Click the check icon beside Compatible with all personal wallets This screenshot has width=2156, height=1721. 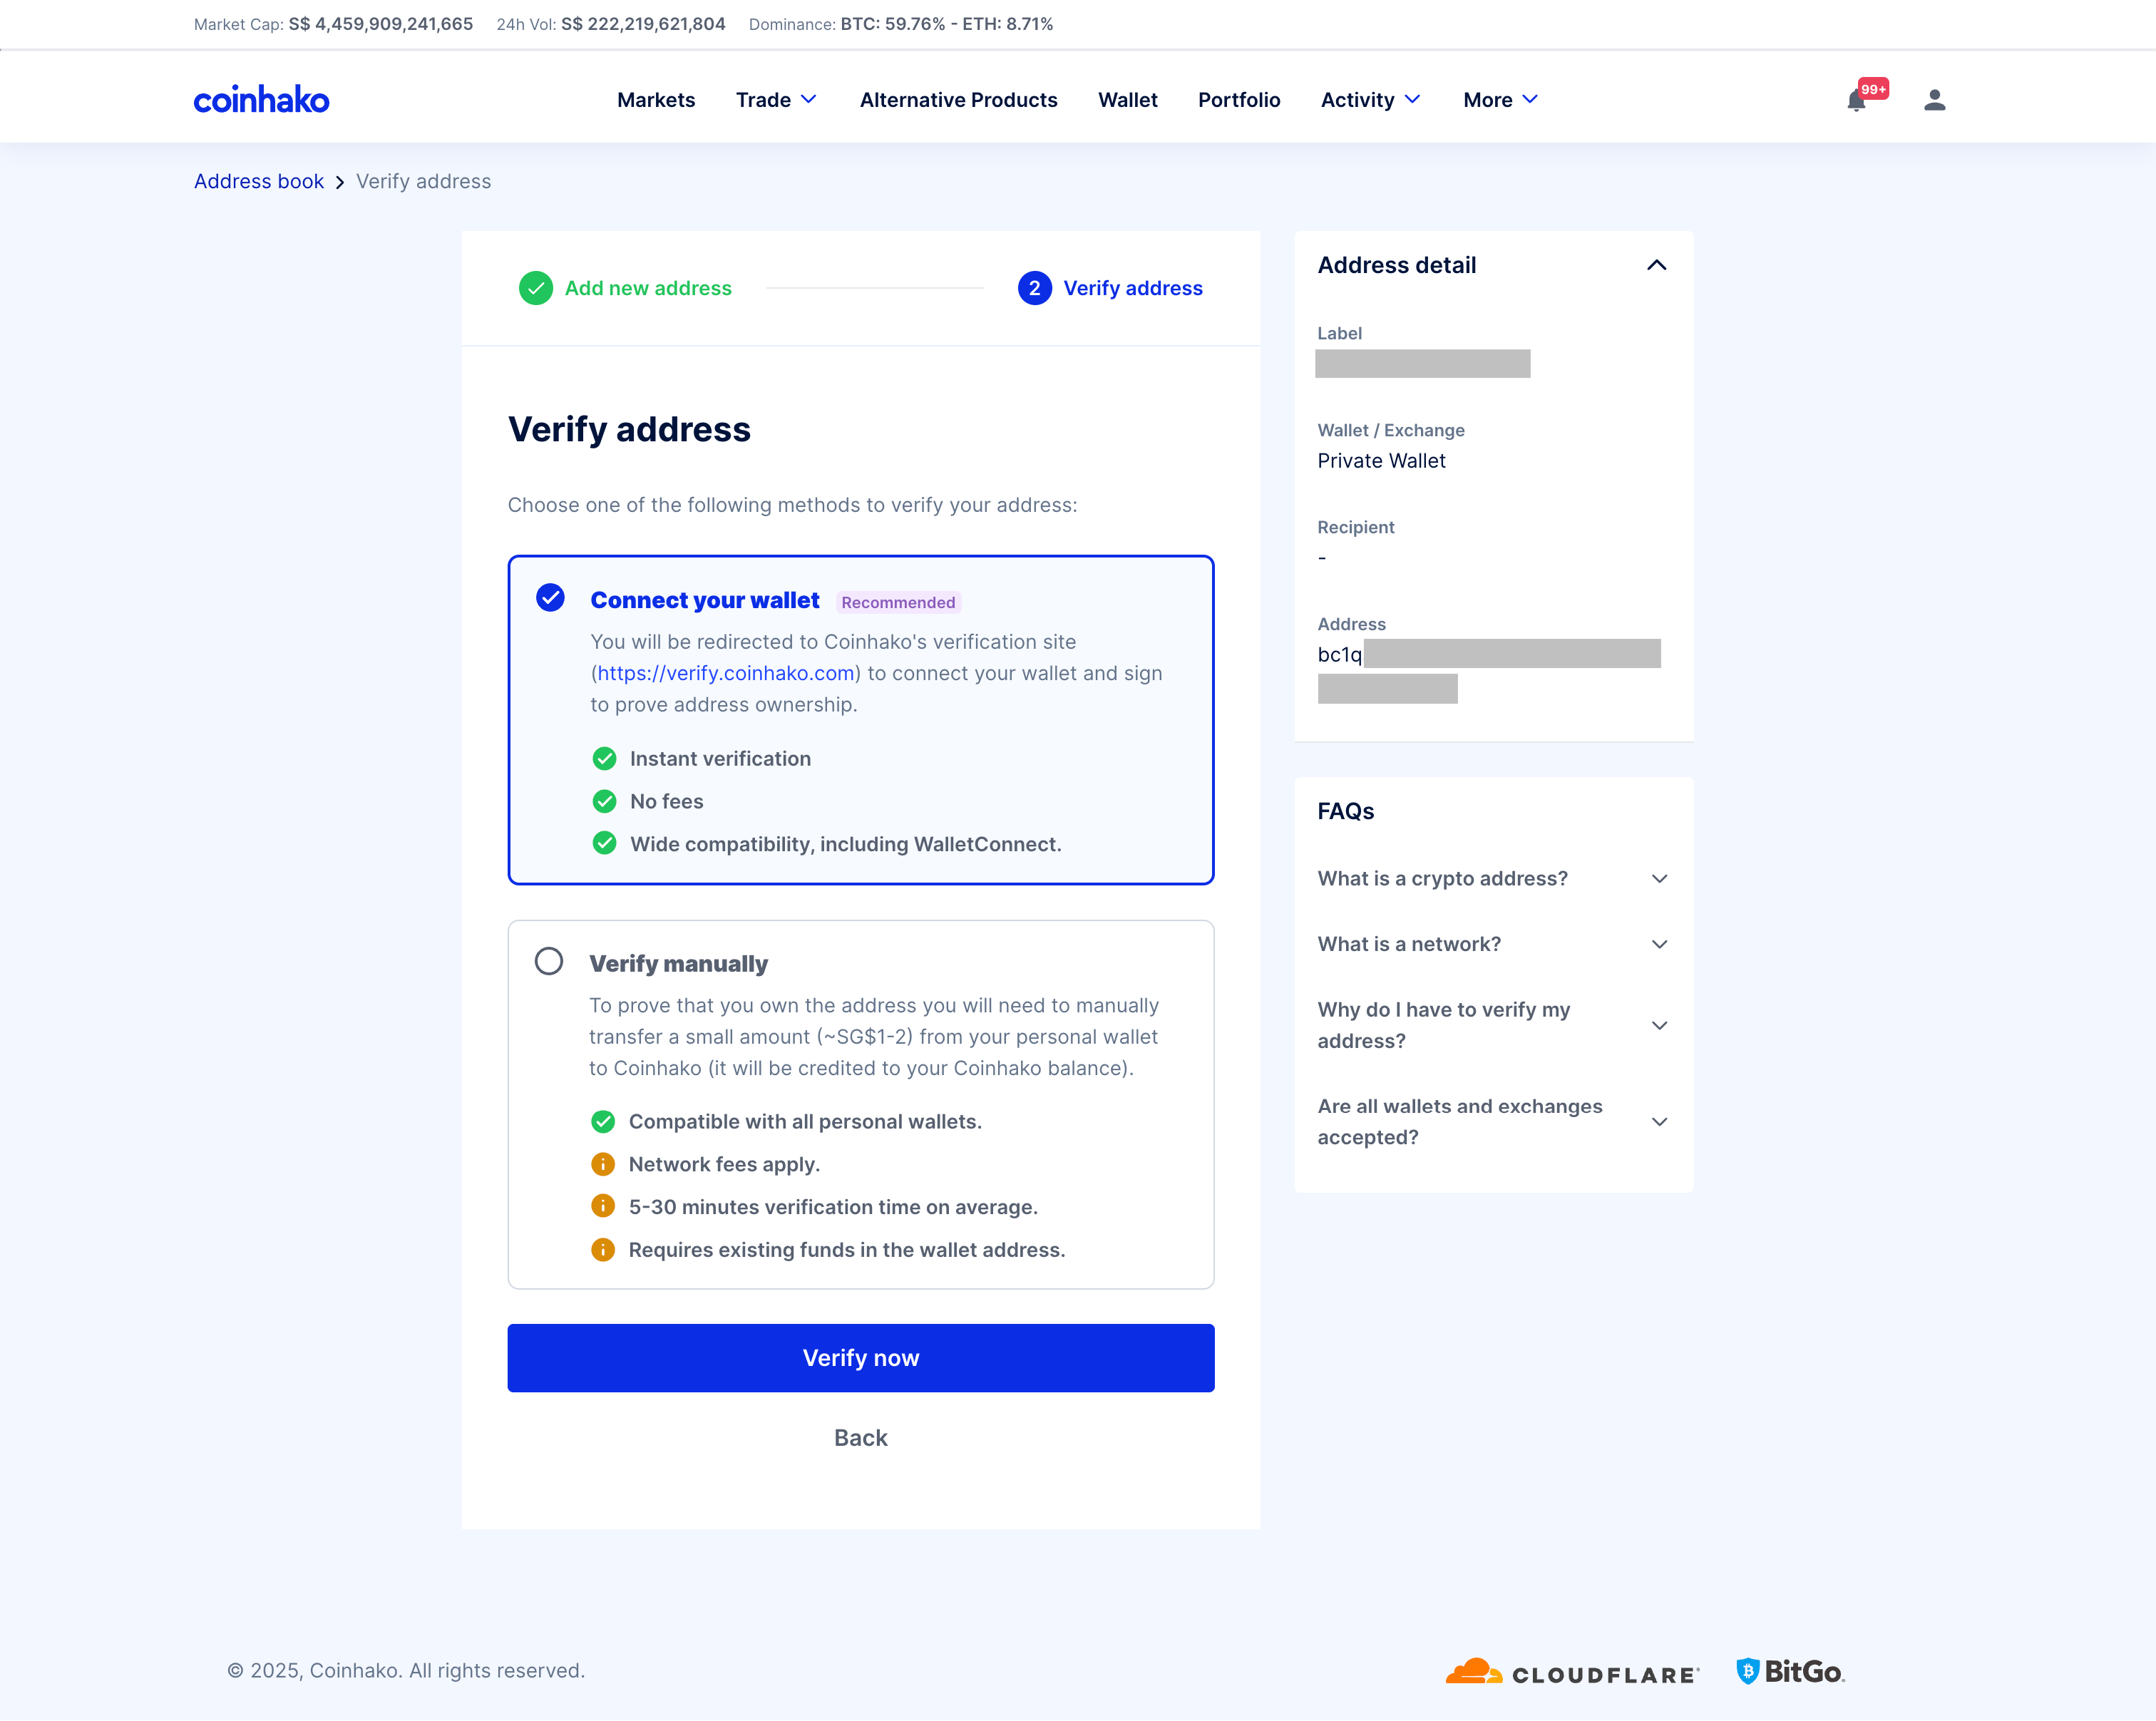(x=603, y=1122)
